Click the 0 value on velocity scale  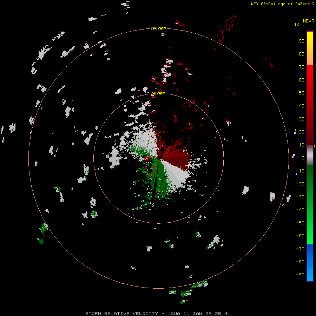click(303, 158)
